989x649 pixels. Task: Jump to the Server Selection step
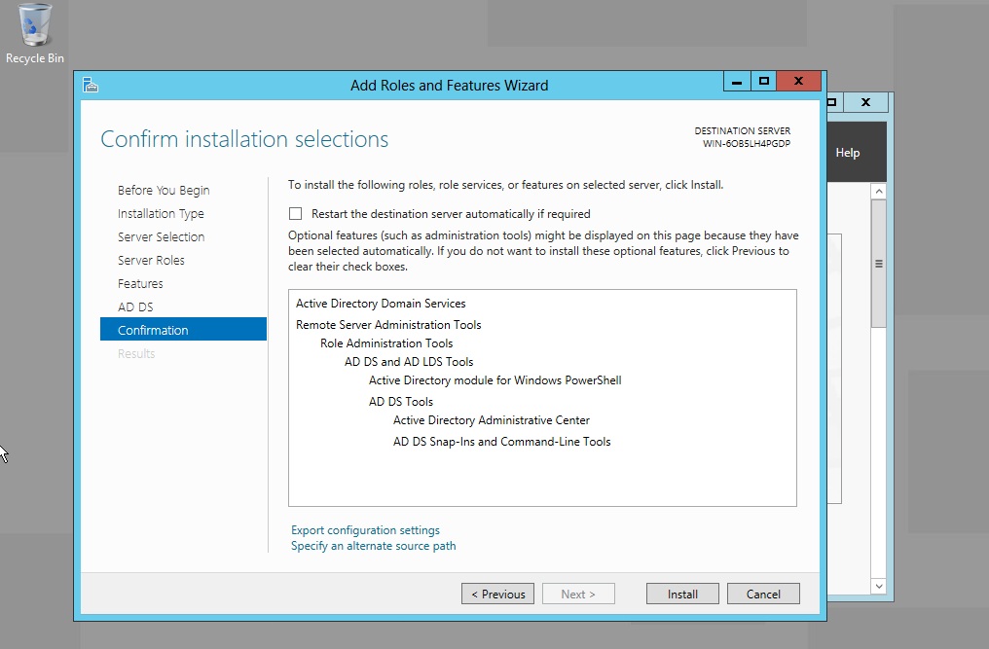click(161, 237)
